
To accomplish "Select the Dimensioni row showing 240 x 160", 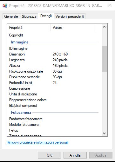I will tap(54, 54).
